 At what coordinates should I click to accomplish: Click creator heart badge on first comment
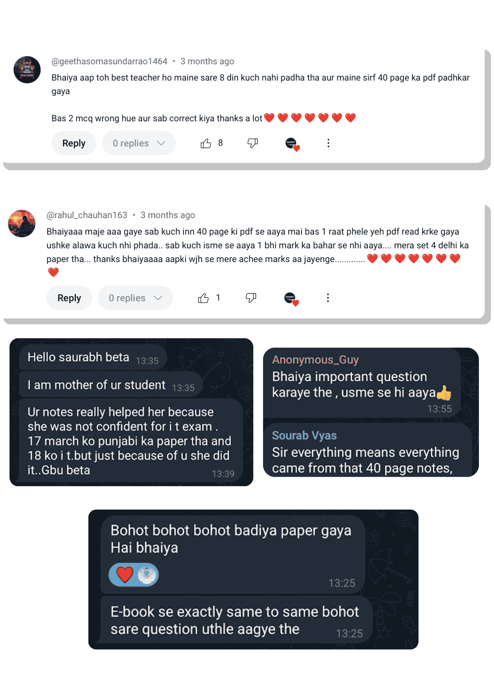(x=292, y=144)
